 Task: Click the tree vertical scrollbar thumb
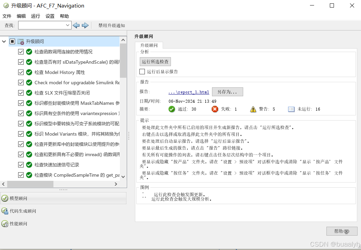pos(123,61)
